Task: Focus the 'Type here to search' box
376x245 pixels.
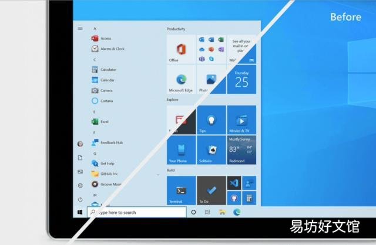Action: (x=137, y=212)
